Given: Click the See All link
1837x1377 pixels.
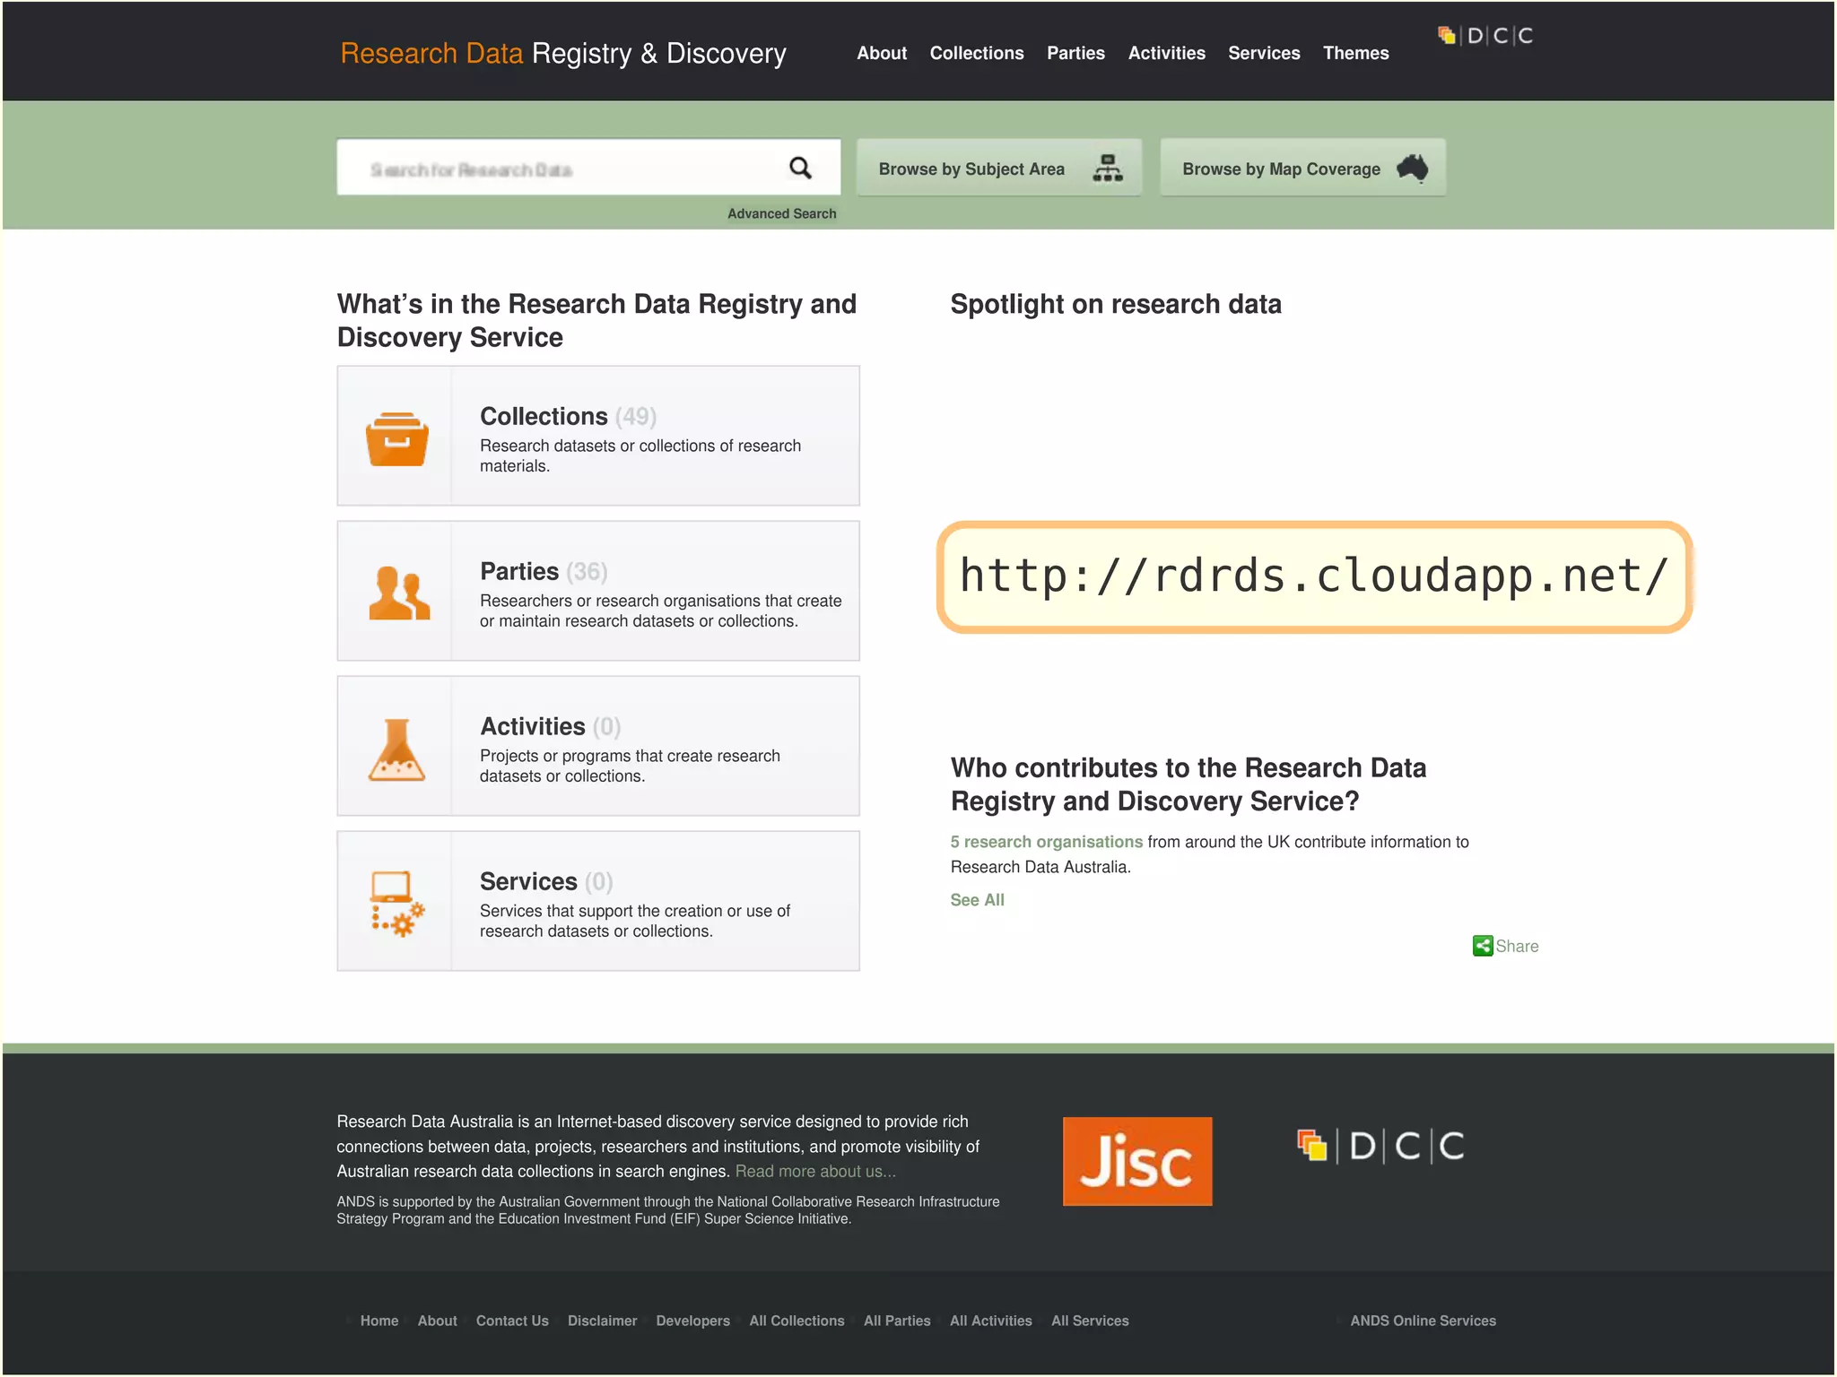Looking at the screenshot, I should click(x=977, y=899).
